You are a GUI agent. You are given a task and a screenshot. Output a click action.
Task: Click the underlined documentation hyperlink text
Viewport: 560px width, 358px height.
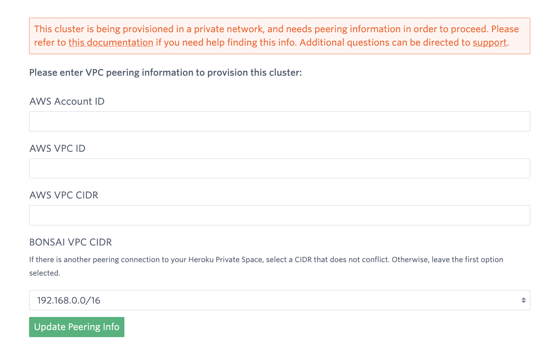(x=110, y=42)
